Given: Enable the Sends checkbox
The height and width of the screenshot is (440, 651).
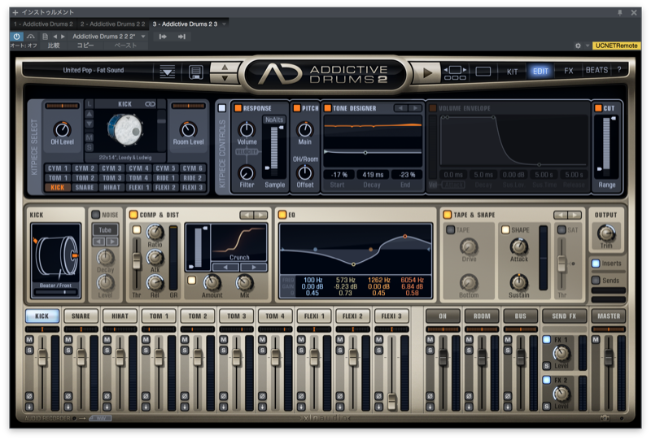Looking at the screenshot, I should pyautogui.click(x=596, y=281).
